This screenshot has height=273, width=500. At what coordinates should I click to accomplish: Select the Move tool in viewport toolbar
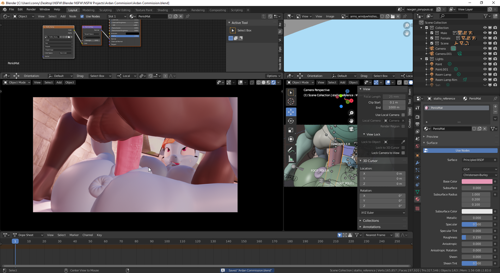pyautogui.click(x=291, y=112)
